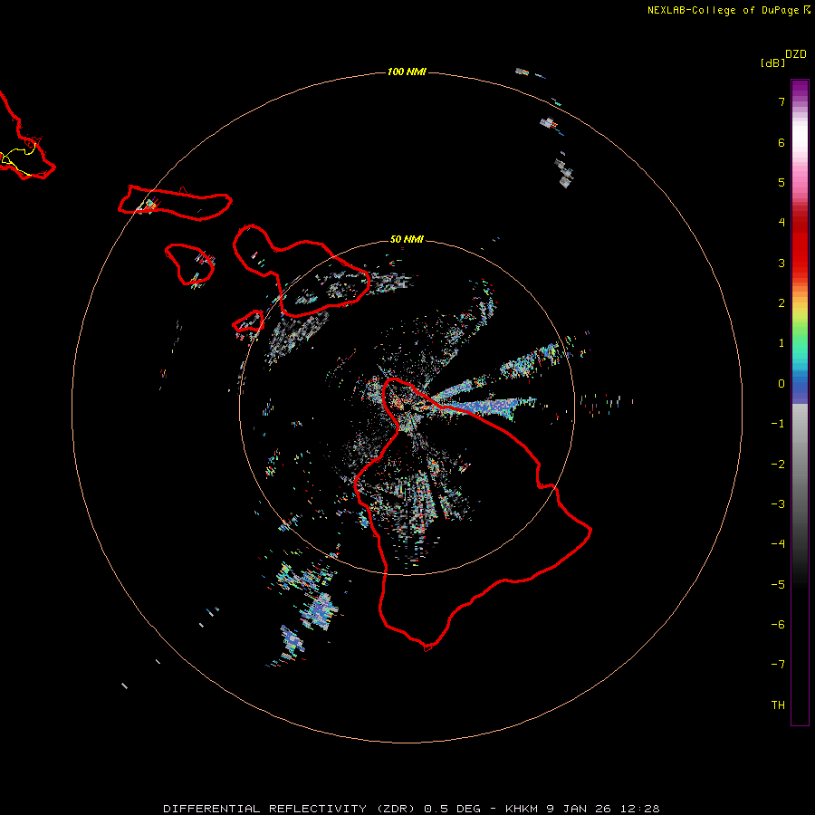Click the 1 value on the color scale
Viewport: 815px width, 815px height.
tap(781, 343)
